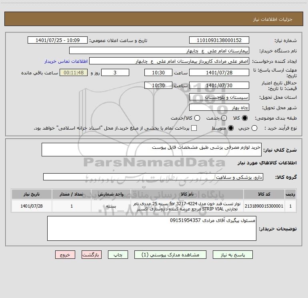Click the چاپ print button
The image size is (308, 298).
118,254
